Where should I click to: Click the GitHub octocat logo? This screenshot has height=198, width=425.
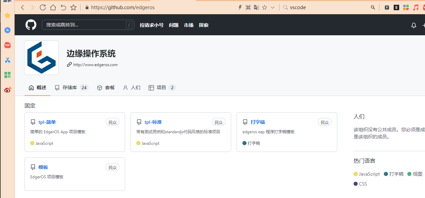pos(31,25)
